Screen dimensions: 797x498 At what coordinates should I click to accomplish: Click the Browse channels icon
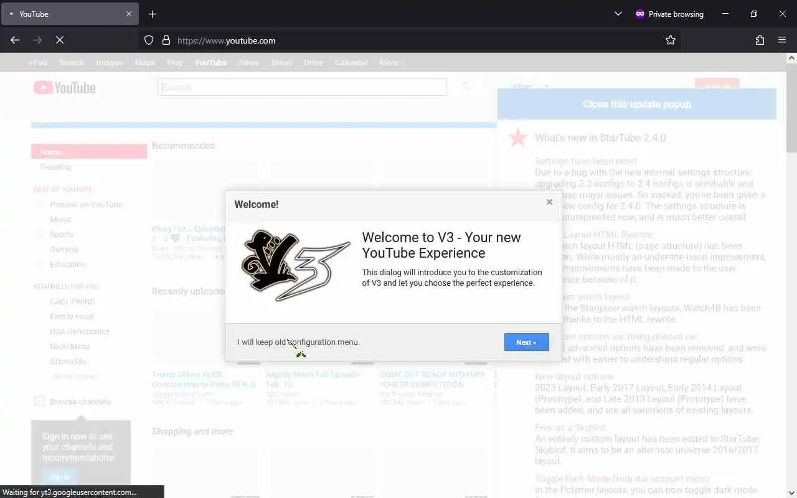[x=39, y=402]
